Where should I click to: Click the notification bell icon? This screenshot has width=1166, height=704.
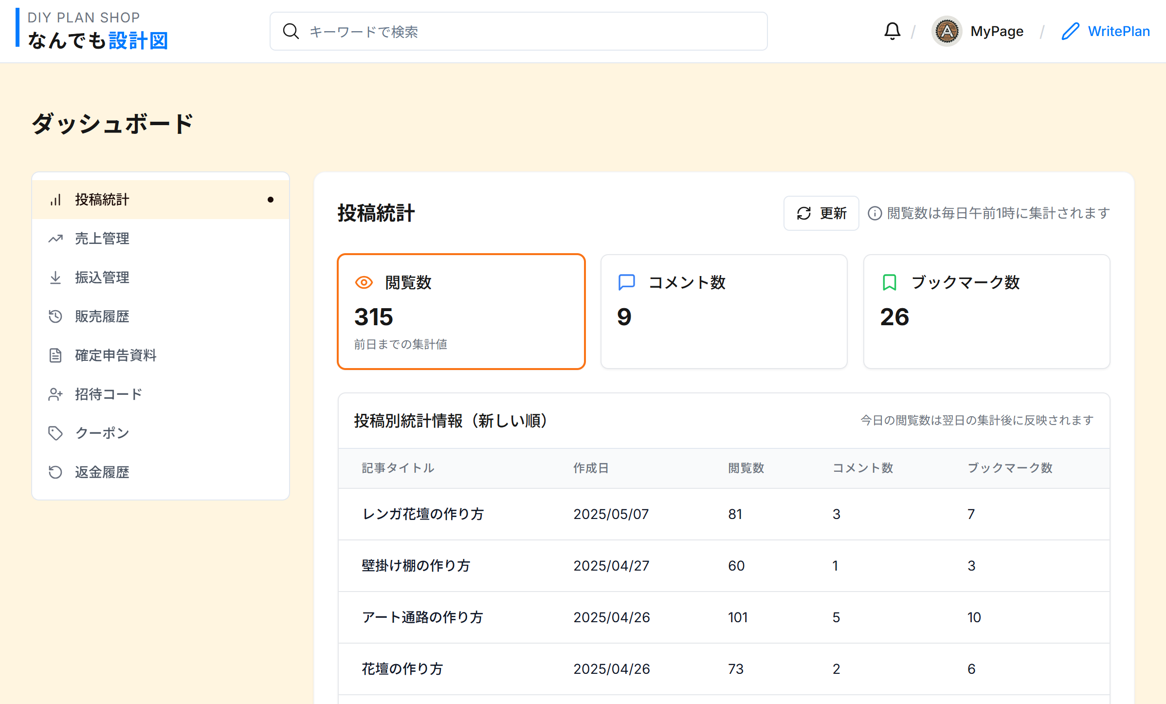click(892, 31)
